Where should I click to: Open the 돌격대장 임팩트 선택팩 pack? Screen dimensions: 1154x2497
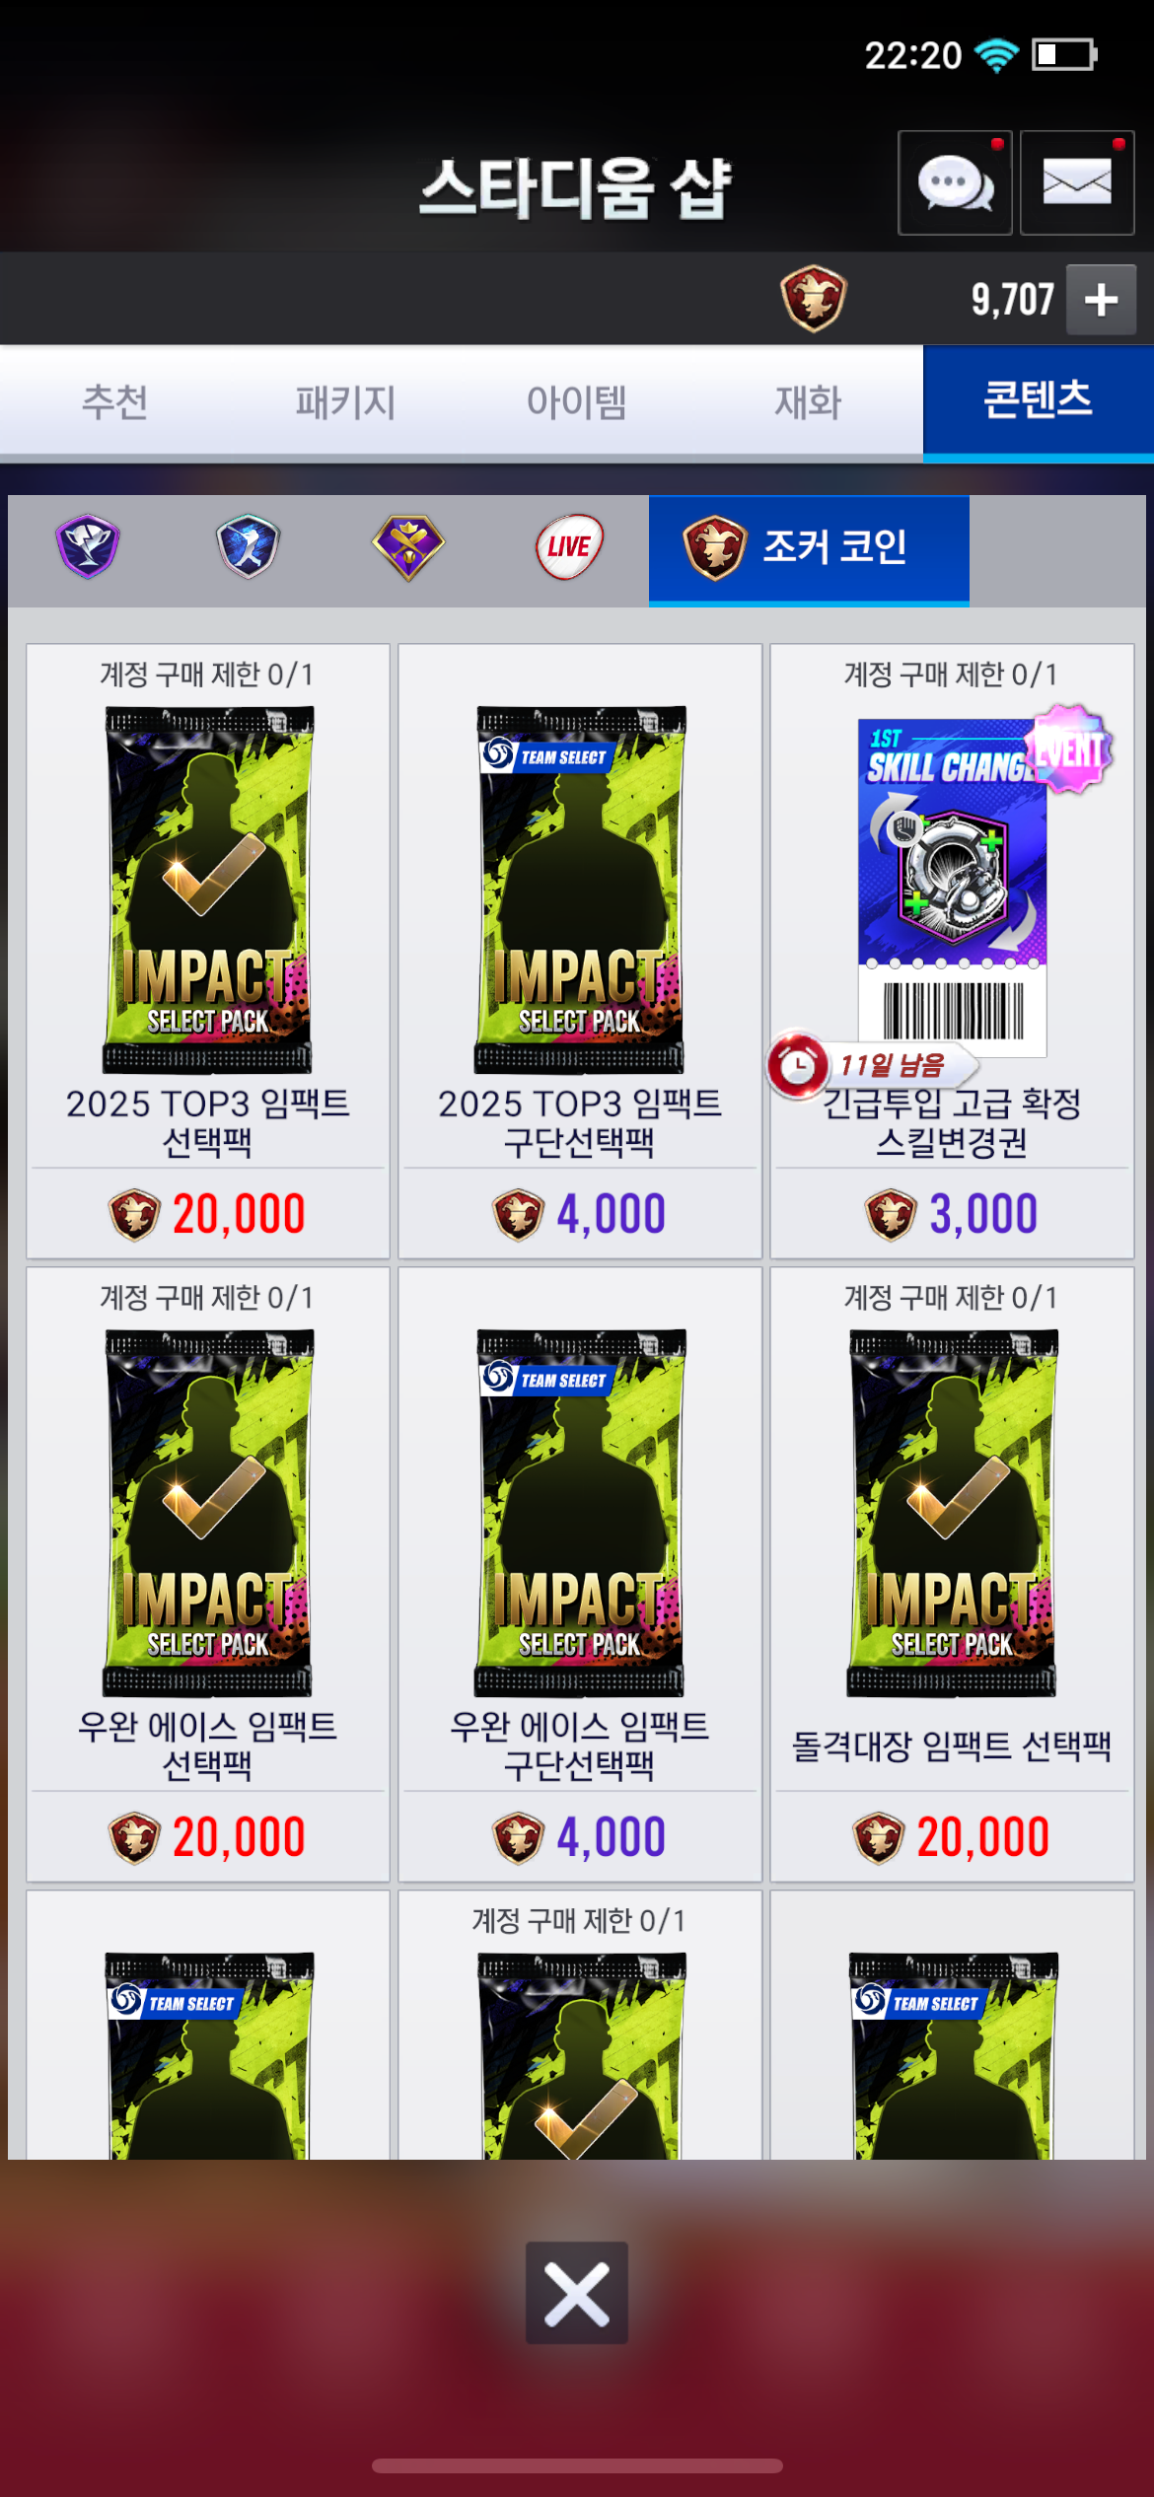tap(952, 1575)
